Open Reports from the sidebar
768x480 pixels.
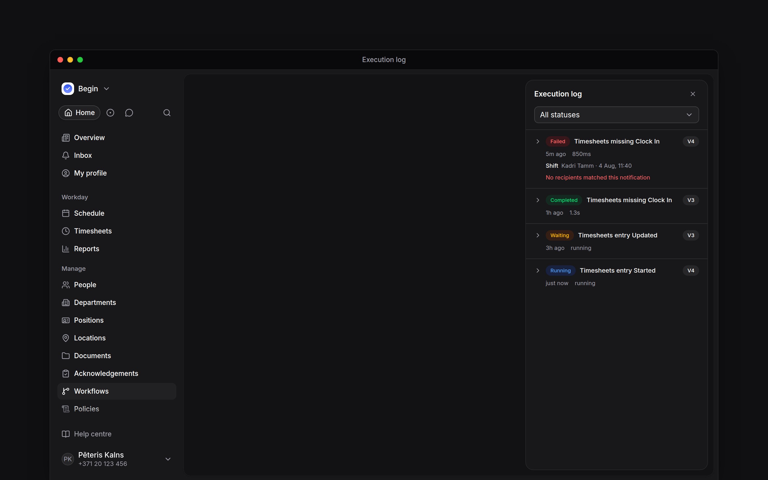(x=117, y=249)
